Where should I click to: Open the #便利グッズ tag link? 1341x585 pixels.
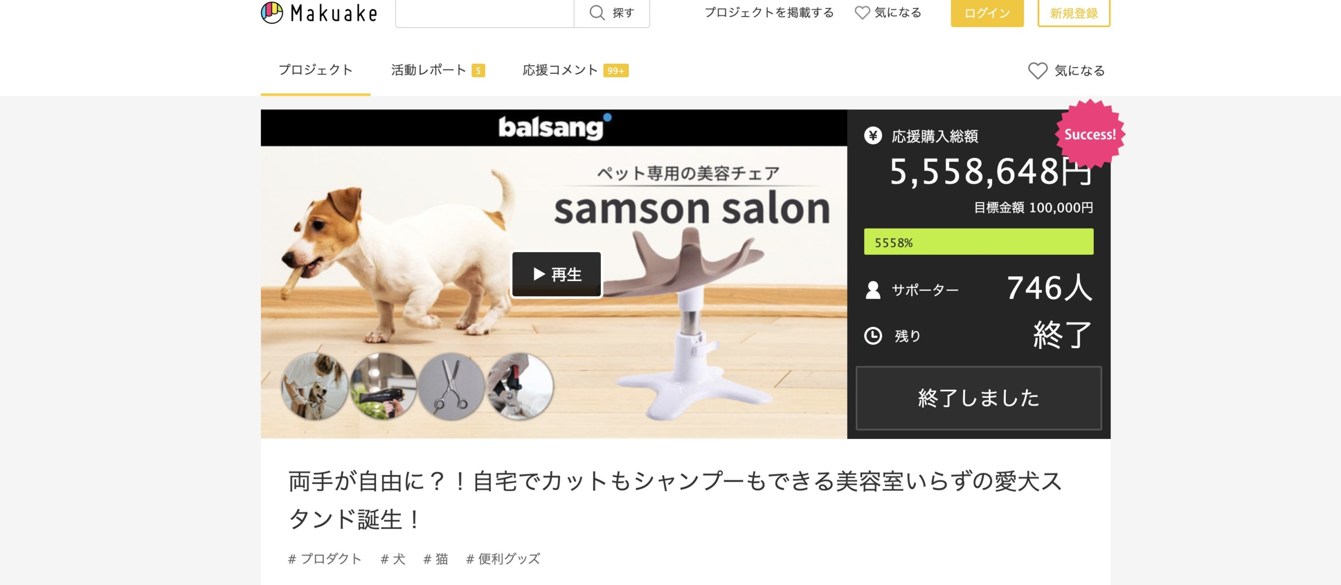[503, 559]
